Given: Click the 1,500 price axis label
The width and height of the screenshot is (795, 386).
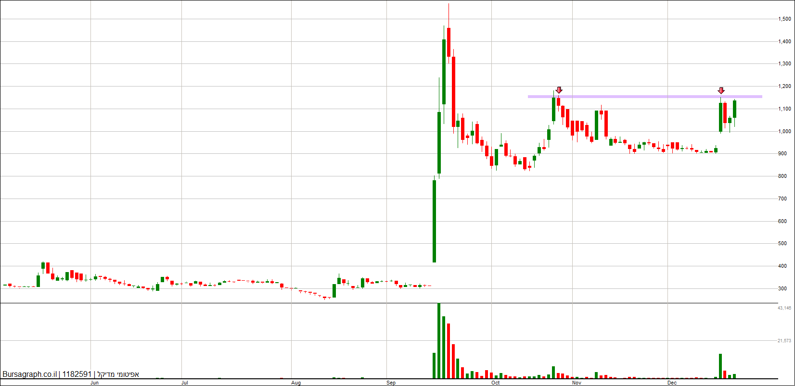Looking at the screenshot, I should pos(785,19).
